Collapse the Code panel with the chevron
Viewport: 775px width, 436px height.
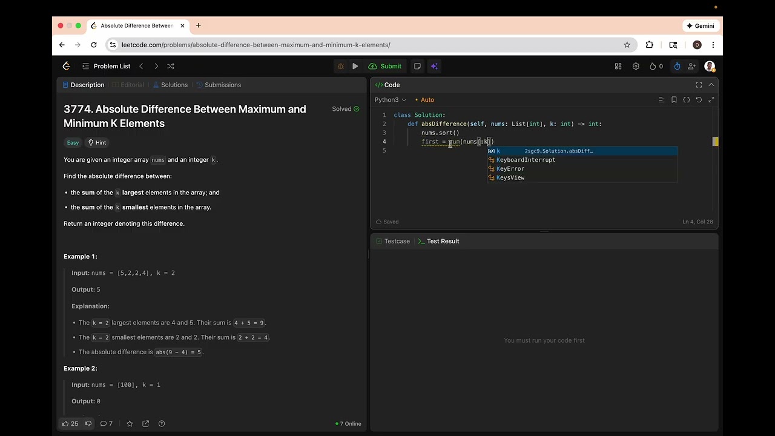tap(711, 85)
